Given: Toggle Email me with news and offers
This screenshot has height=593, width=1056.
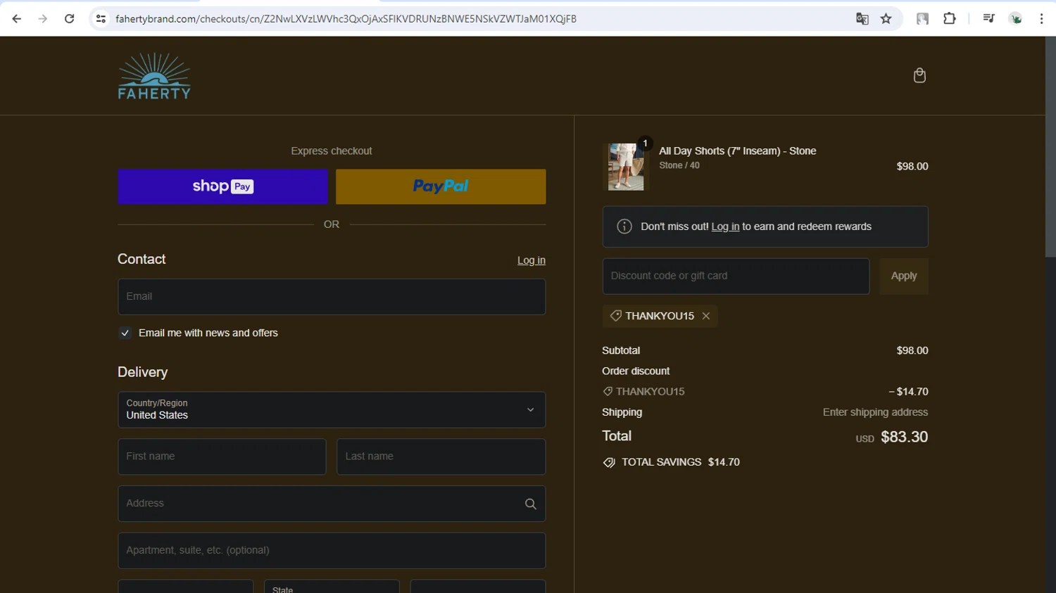Looking at the screenshot, I should pos(125,333).
